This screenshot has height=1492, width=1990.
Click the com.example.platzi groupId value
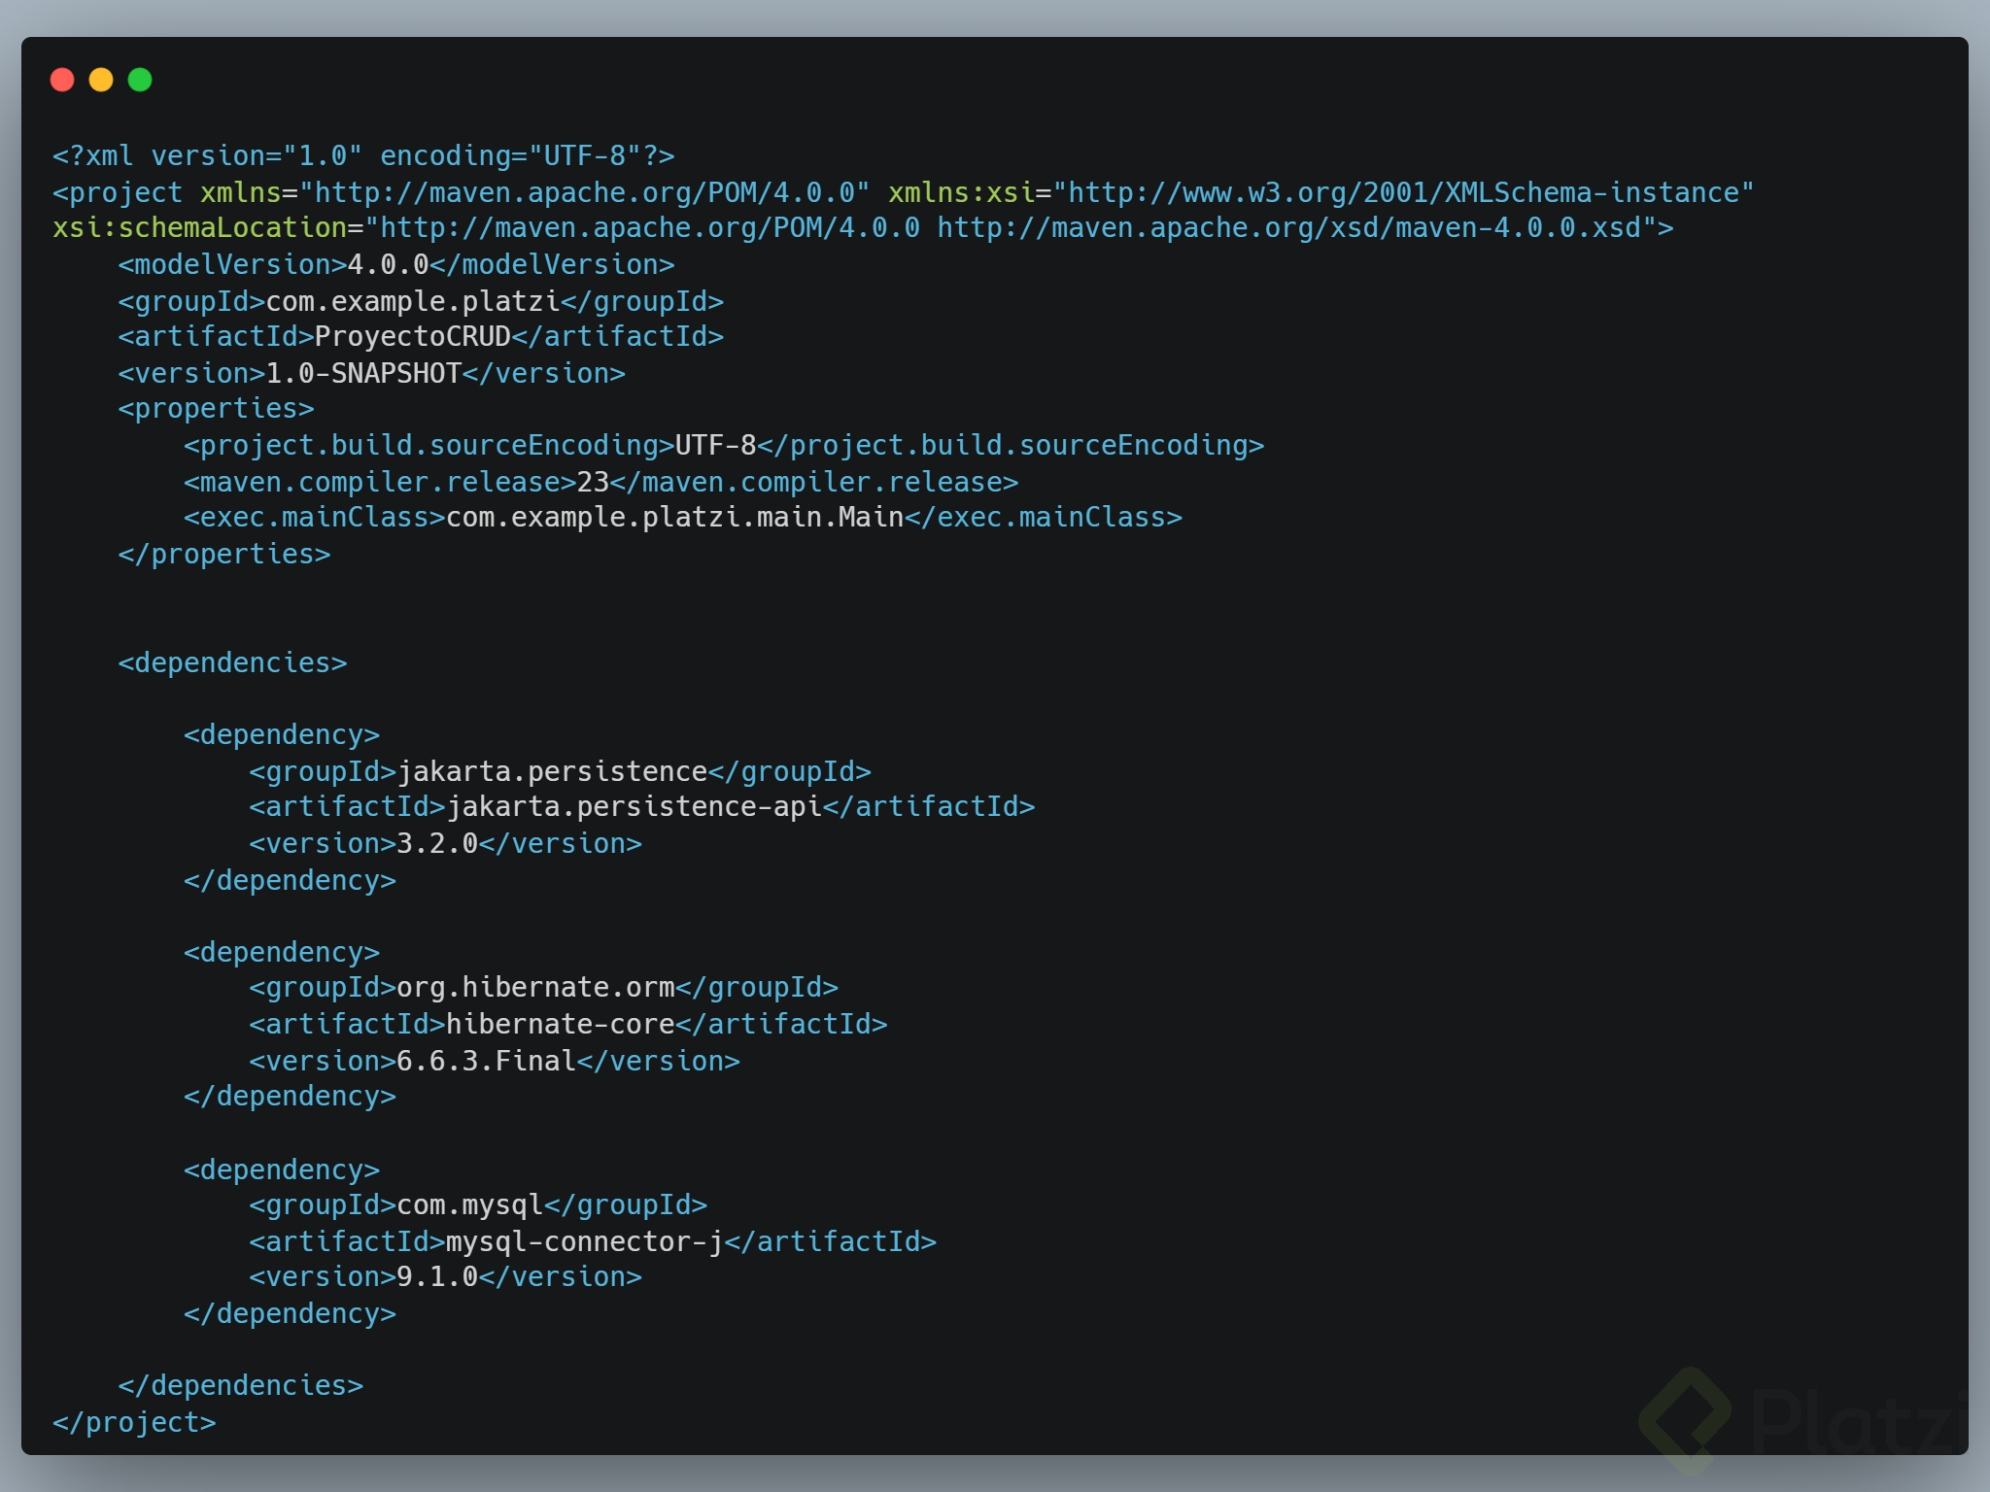click(412, 301)
